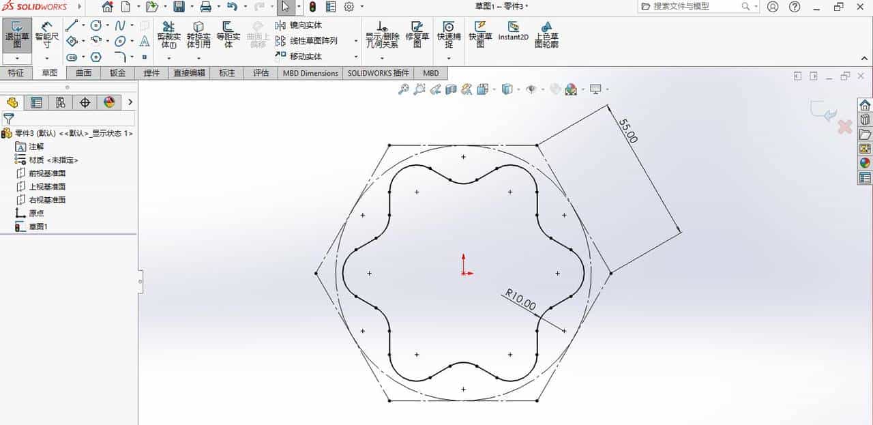Viewport: 873px width, 425px height.
Task: Select the Smart Dimension tool
Action: (x=46, y=33)
